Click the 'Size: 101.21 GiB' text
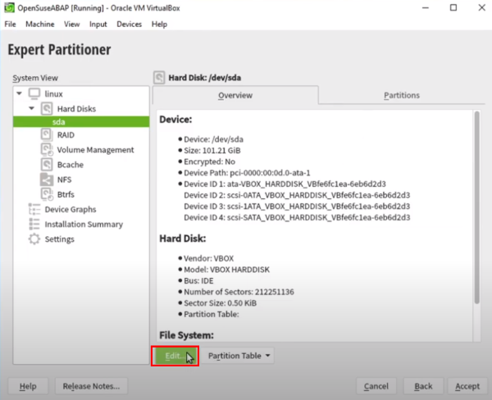This screenshot has width=492, height=400. pyautogui.click(x=212, y=151)
